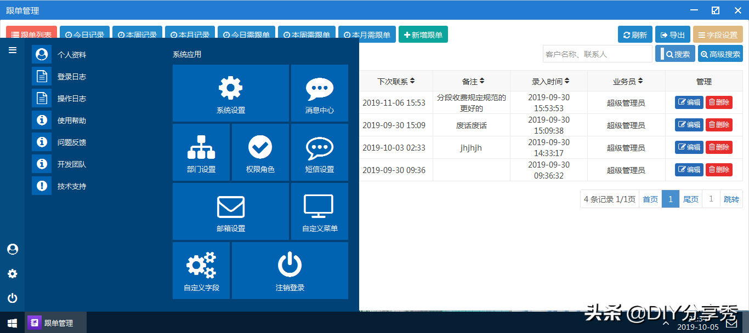
Task: Open the 短信设置 message tile
Action: click(x=320, y=152)
